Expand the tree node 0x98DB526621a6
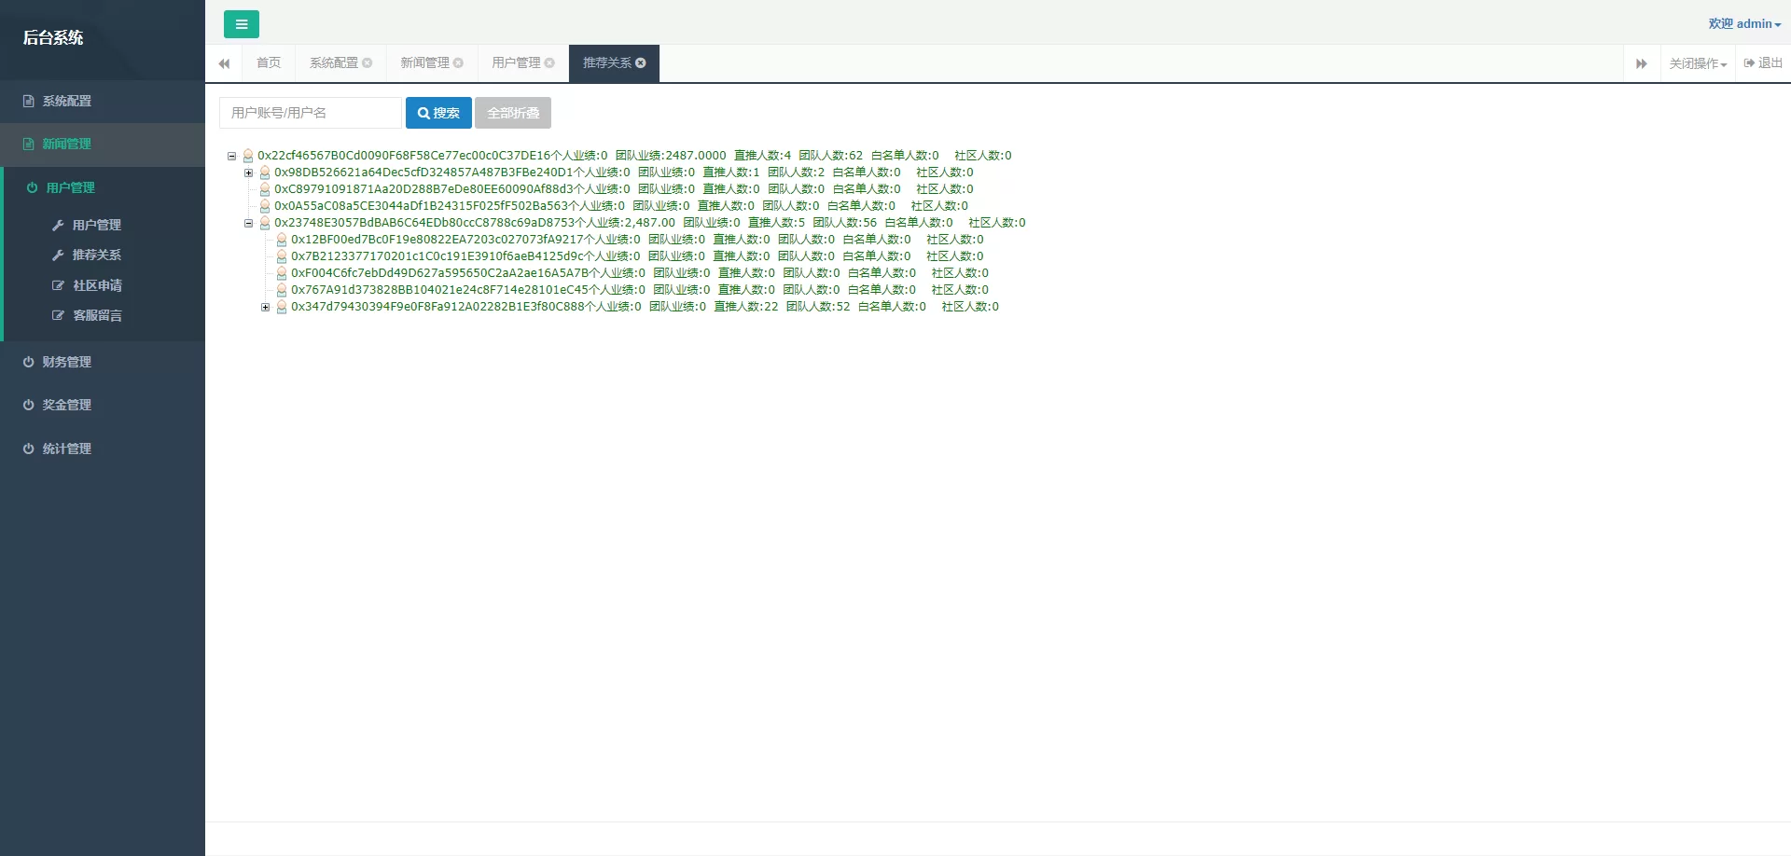 point(249,173)
